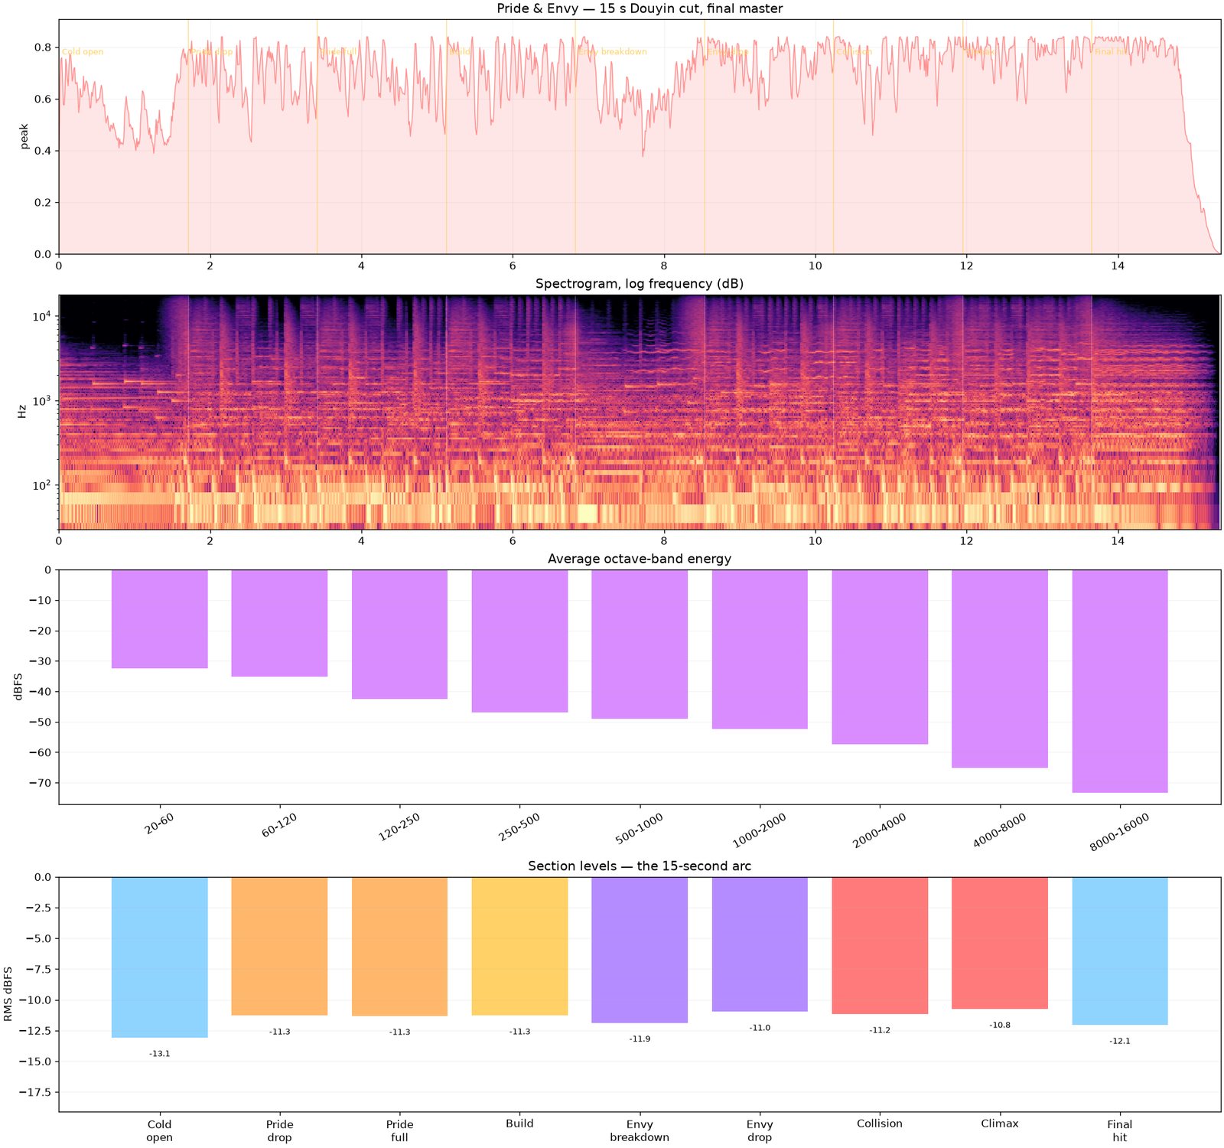
Task: Select the 2000-4000 octave-band bar
Action: tap(881, 657)
